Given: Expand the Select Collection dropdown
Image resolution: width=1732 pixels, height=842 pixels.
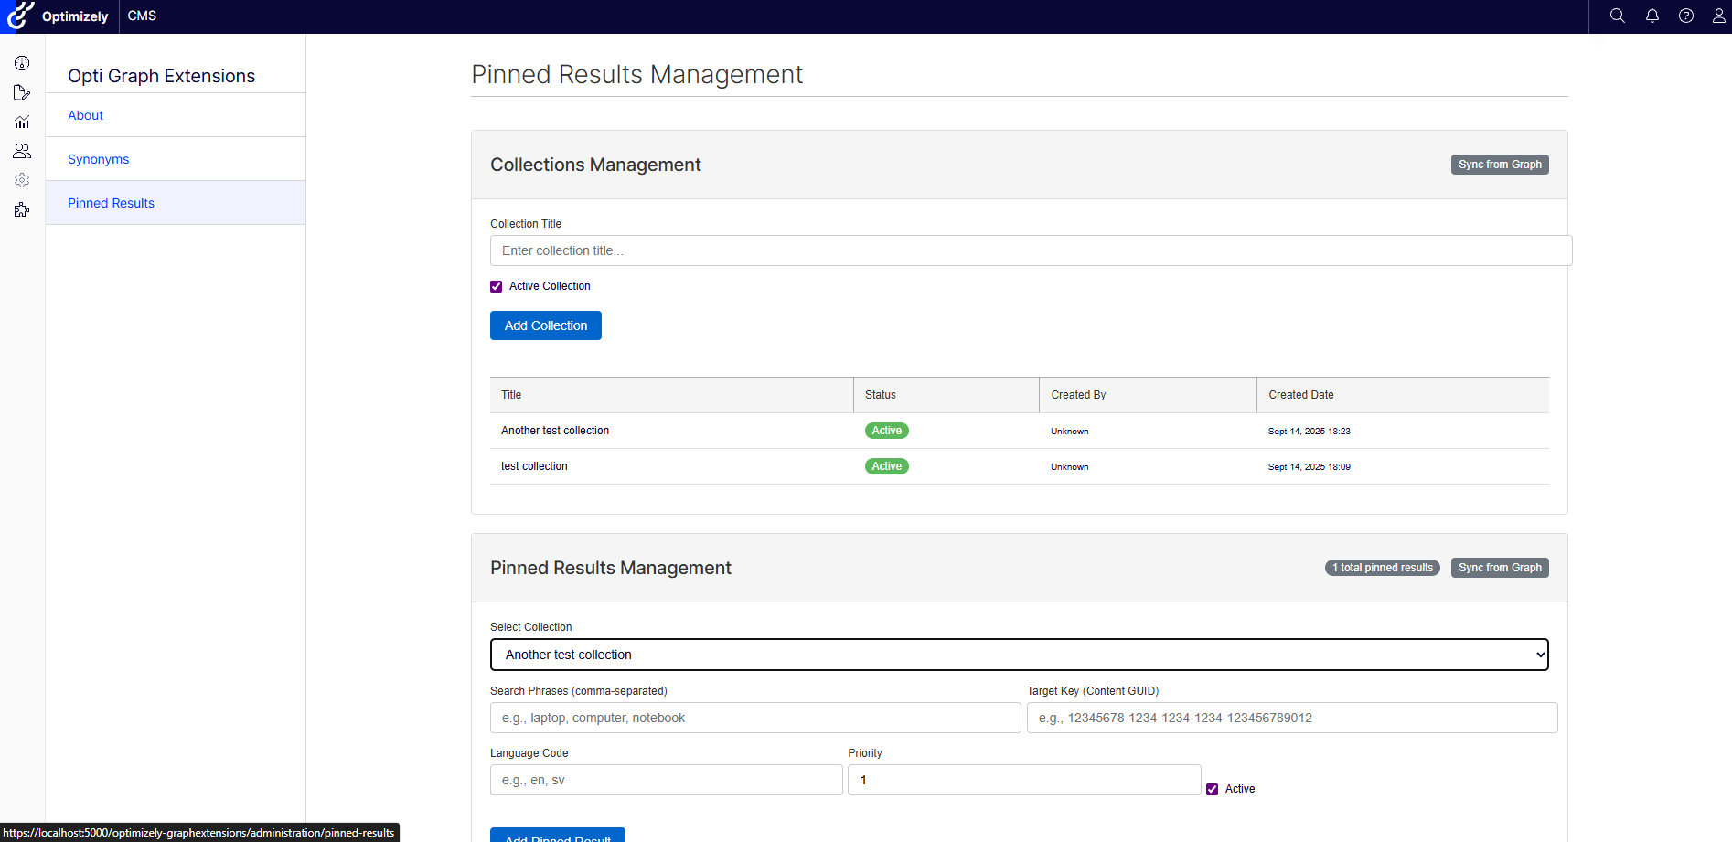Looking at the screenshot, I should [1019, 655].
